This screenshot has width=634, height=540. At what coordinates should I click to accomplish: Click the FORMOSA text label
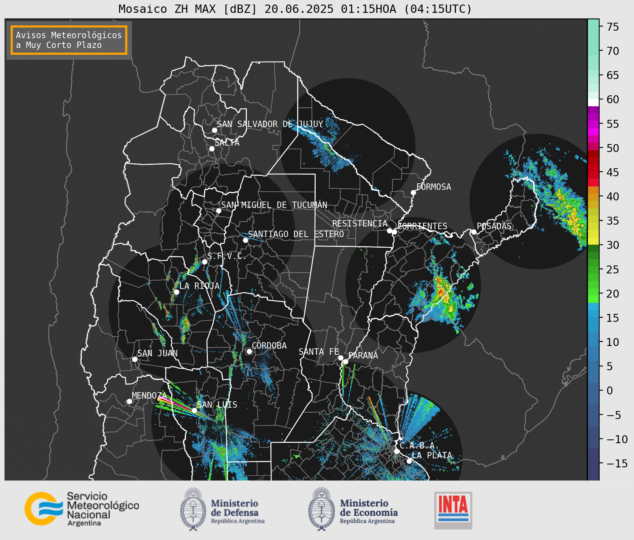[x=434, y=187]
